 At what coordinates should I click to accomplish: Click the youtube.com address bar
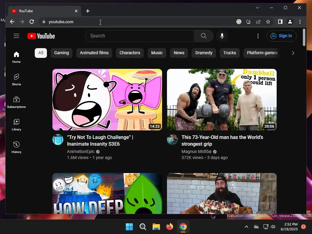[137, 22]
